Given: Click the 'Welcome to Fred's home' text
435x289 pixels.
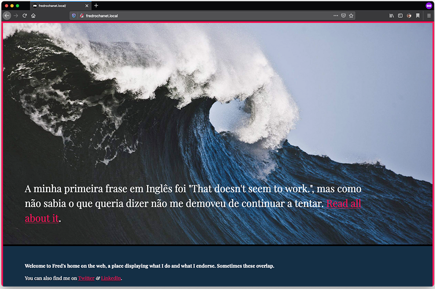Looking at the screenshot, I should coord(150,266).
